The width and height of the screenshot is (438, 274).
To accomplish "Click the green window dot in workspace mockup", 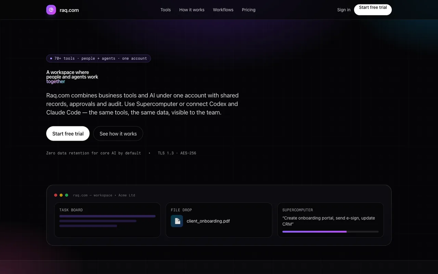I will (67, 195).
